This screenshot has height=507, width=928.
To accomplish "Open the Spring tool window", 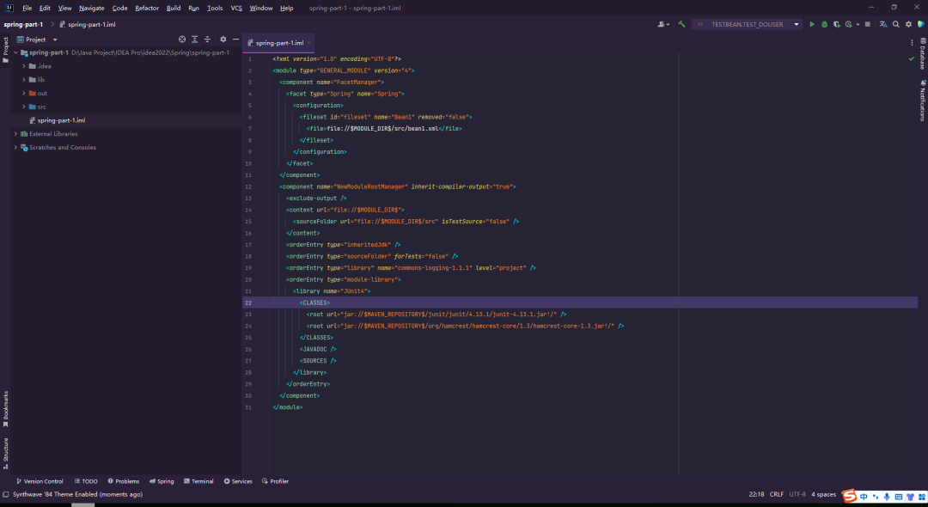I will [x=162, y=481].
